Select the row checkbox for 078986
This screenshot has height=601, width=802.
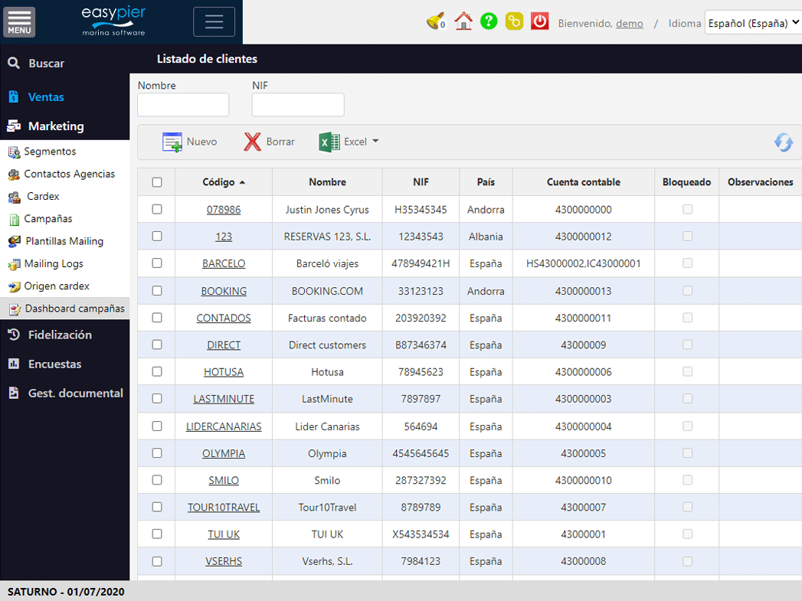click(157, 209)
